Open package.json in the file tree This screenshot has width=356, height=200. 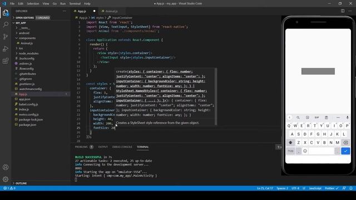point(27,124)
